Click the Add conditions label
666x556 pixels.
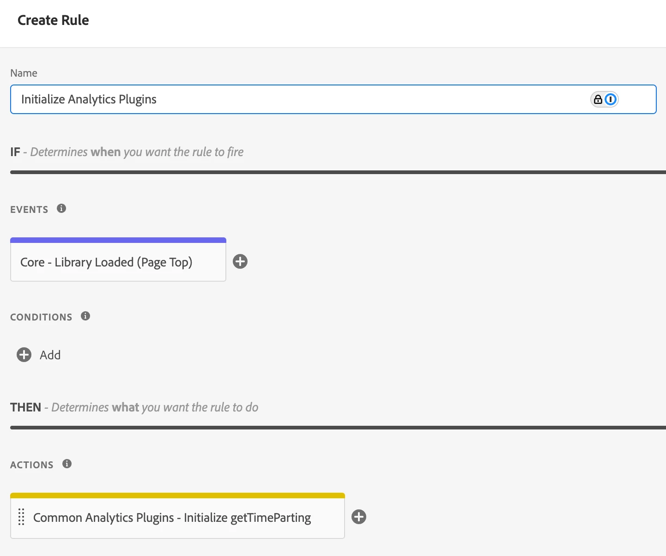tap(50, 355)
